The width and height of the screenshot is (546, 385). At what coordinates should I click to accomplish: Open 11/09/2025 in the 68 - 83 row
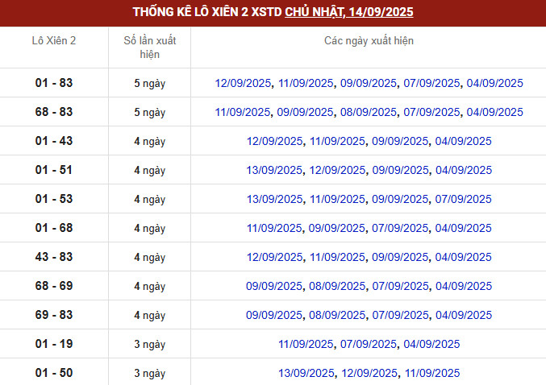(x=243, y=112)
